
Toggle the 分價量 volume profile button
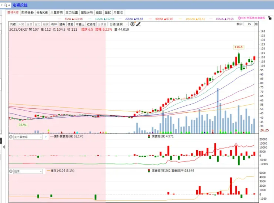pos(102,24)
